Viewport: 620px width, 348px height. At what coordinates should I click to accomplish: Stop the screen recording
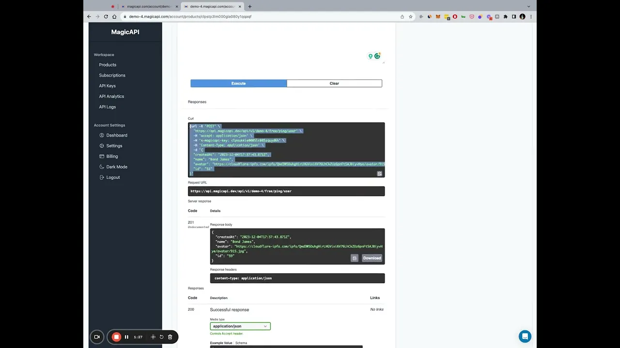click(116, 337)
